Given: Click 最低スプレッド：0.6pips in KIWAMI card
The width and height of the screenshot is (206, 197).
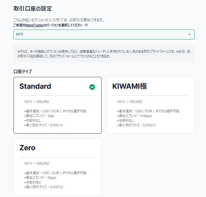Looking at the screenshot, I should pos(135,116).
